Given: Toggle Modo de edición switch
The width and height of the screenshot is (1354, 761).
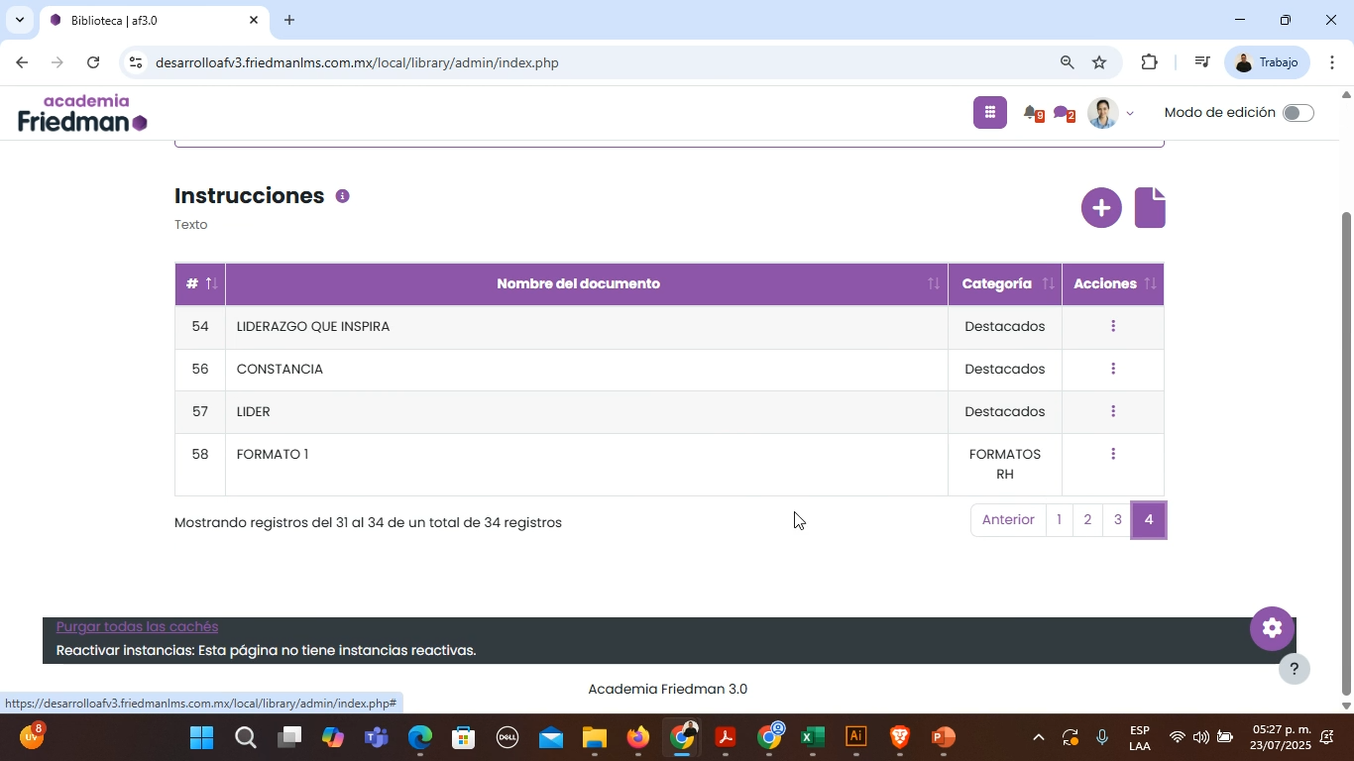Looking at the screenshot, I should [x=1298, y=113].
